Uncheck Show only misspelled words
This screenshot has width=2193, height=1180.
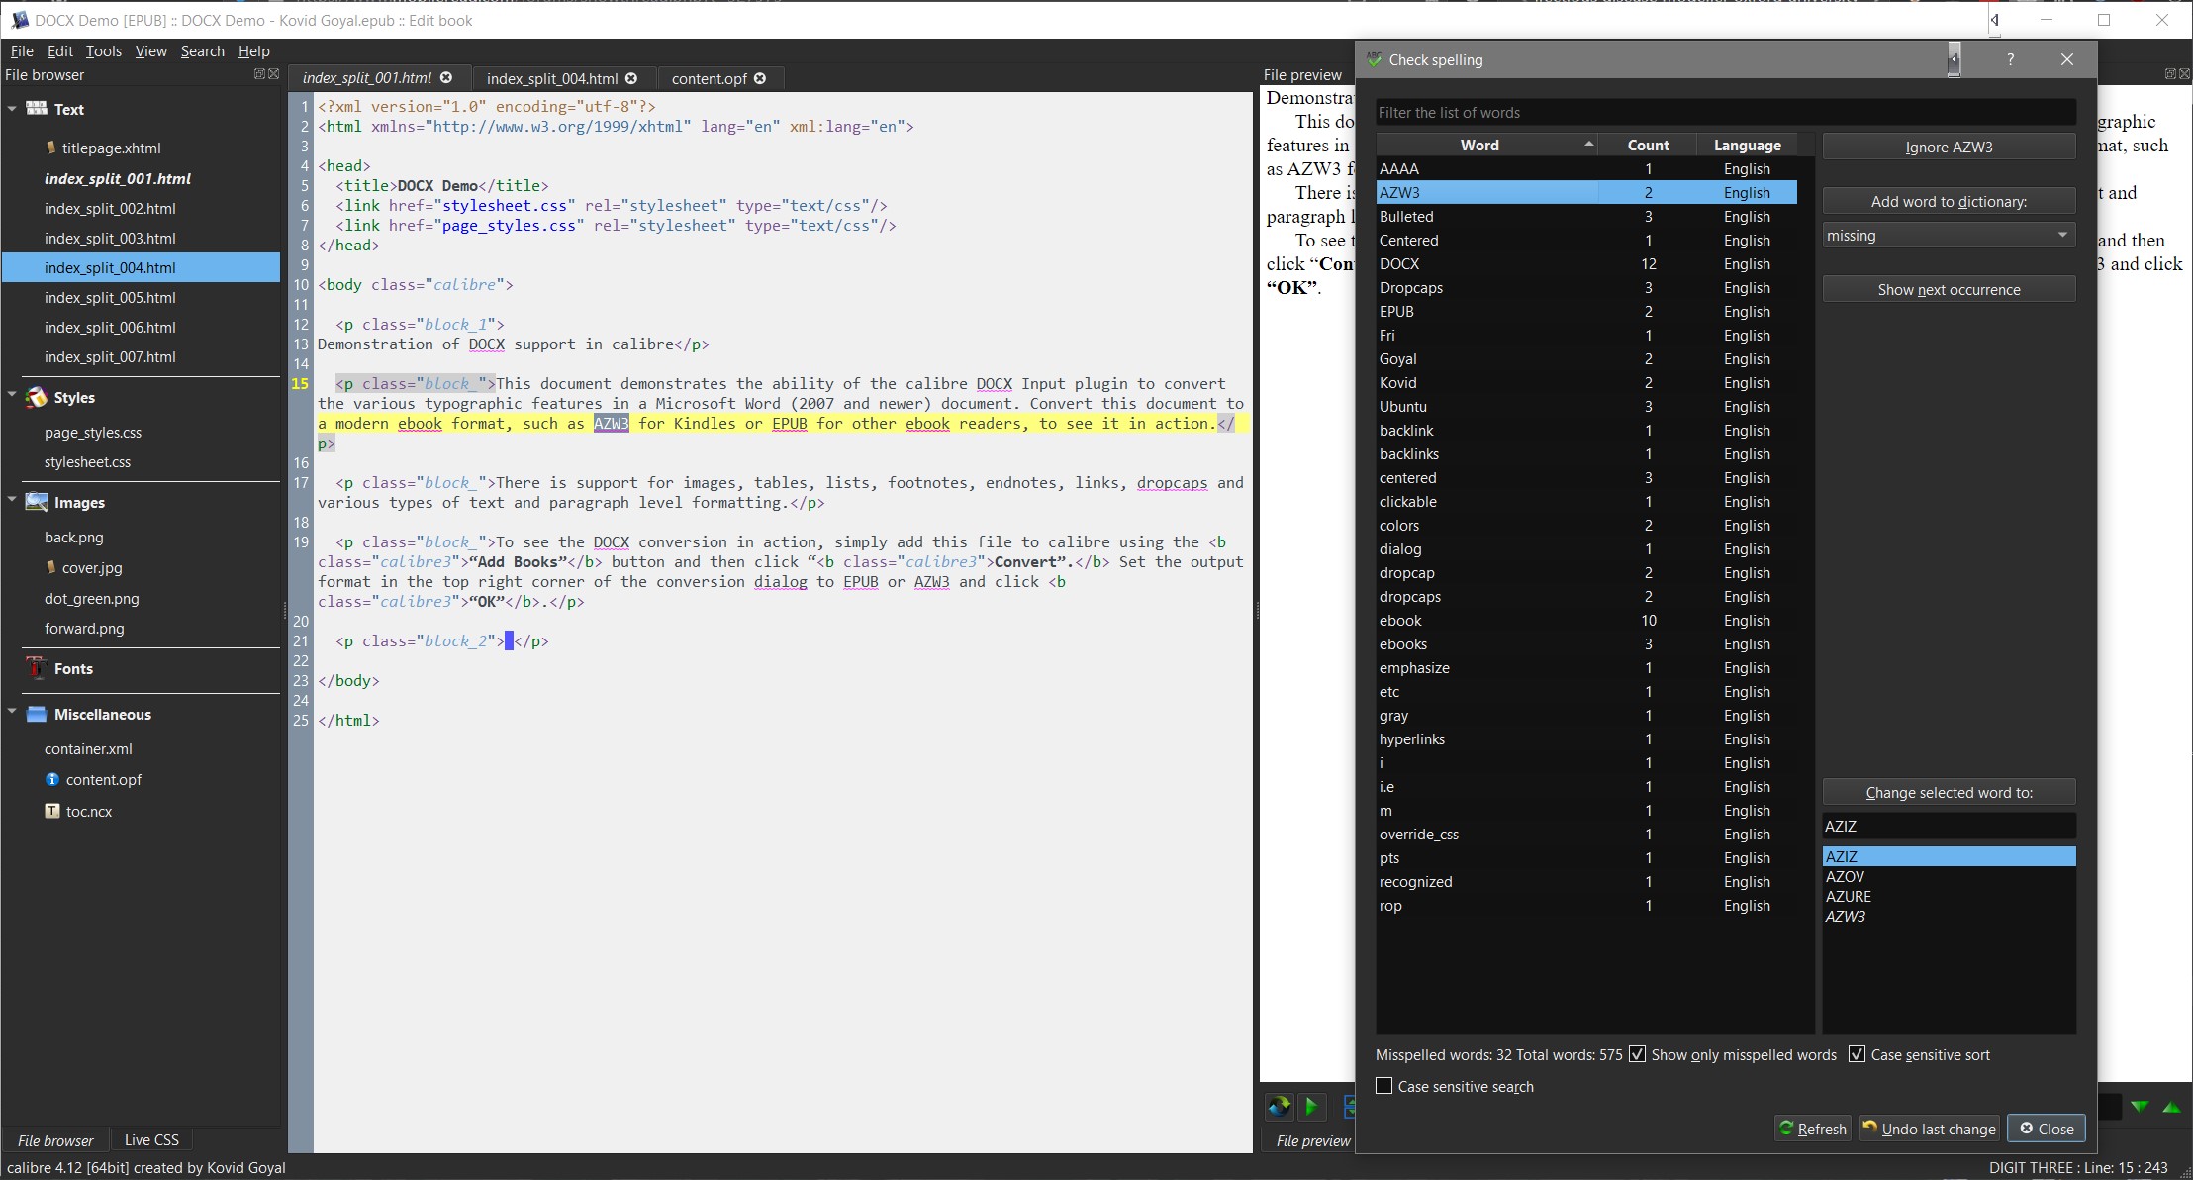point(1638,1054)
